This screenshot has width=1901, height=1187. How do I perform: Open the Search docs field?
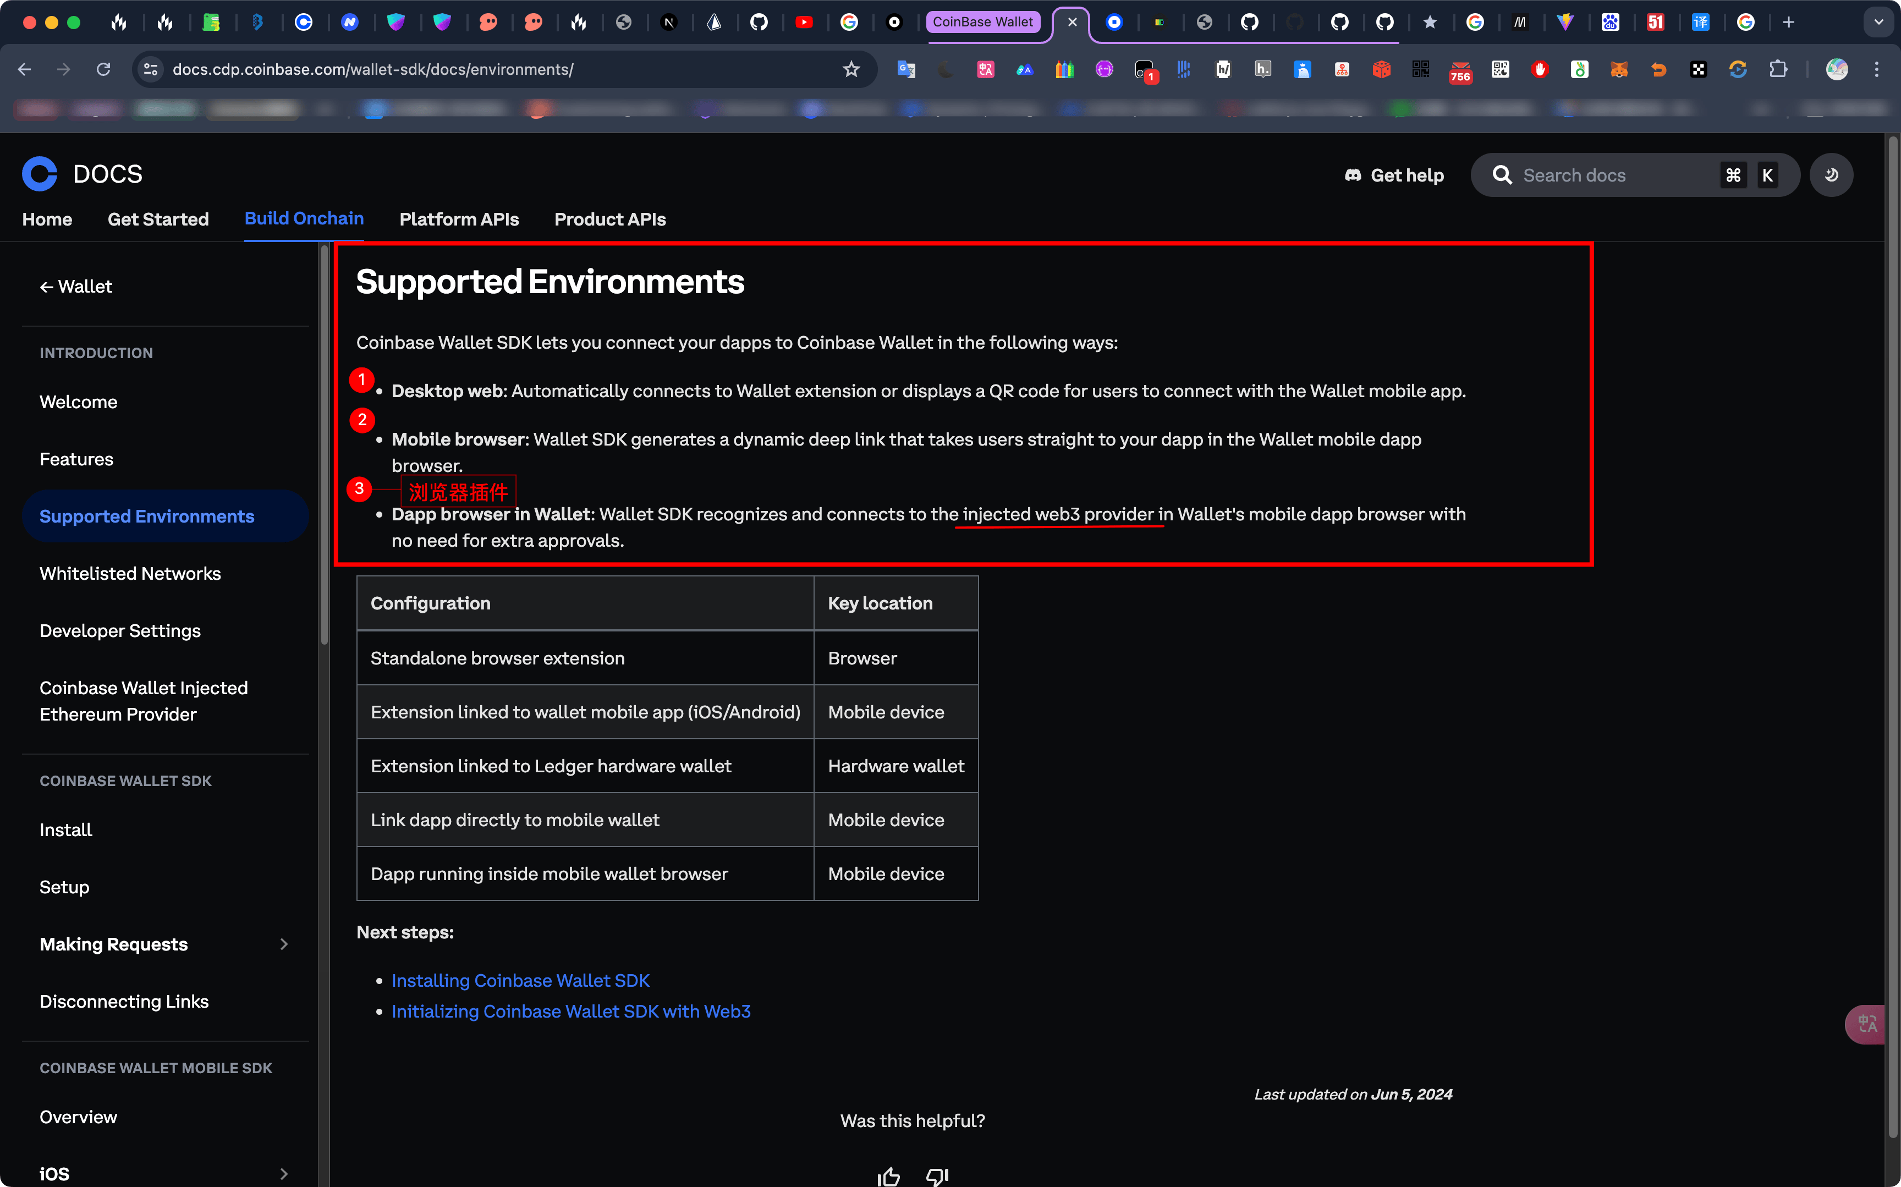pos(1634,175)
